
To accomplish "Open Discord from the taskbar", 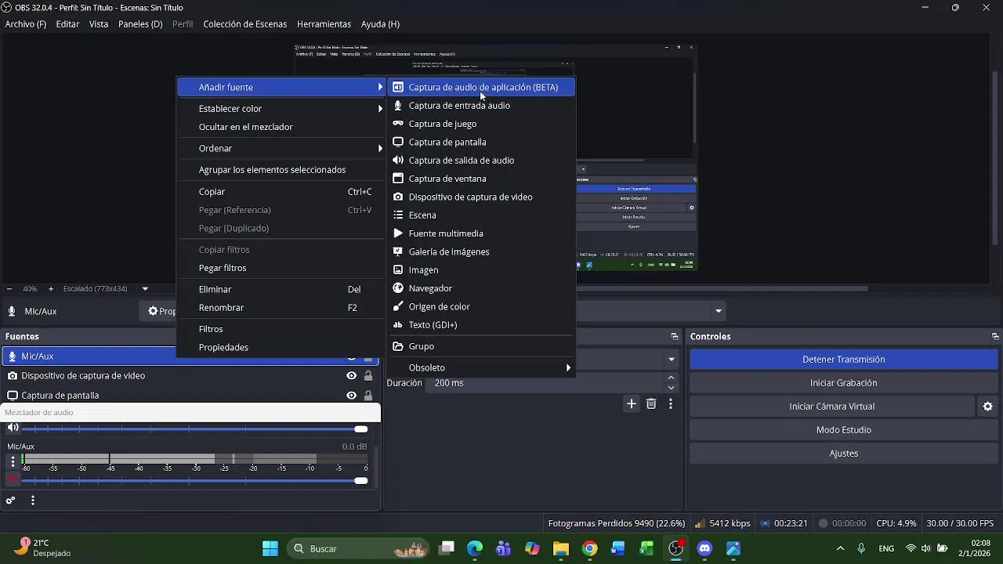I will [704, 549].
